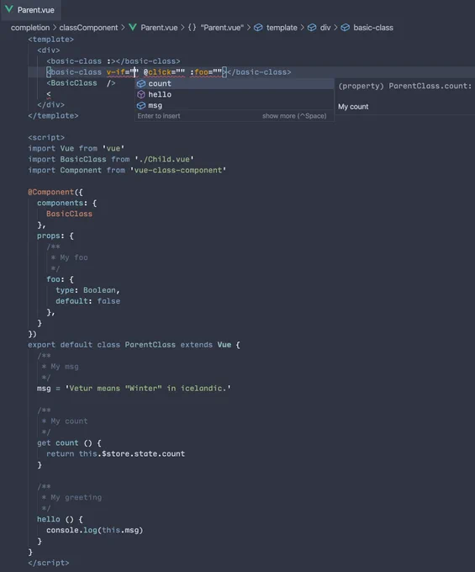This screenshot has height=572, width=475.
Task: Choose the msg completion suggestion
Action: click(x=235, y=105)
